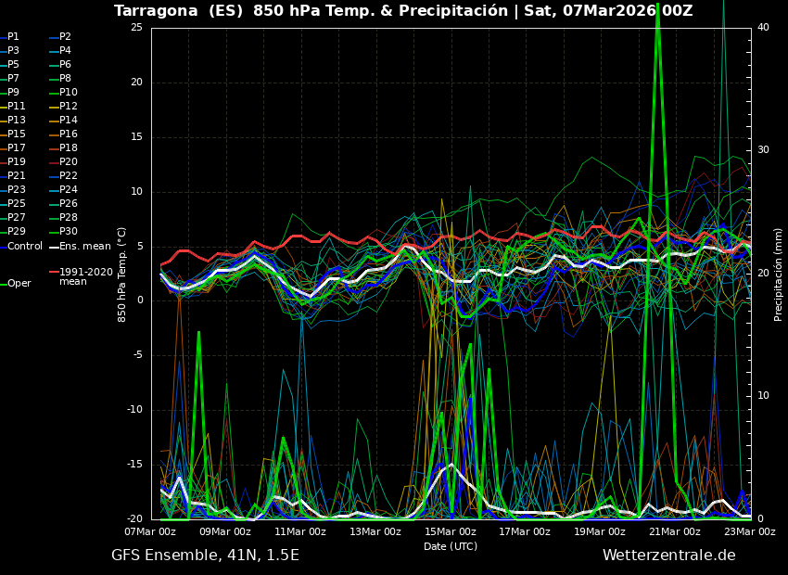This screenshot has width=788, height=575.
Task: Select the P22 legend entry
Action: coord(69,176)
